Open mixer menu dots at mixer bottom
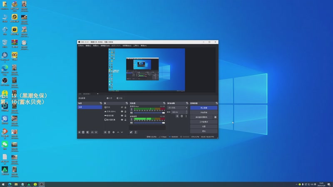333x187 pixels. [x=136, y=132]
